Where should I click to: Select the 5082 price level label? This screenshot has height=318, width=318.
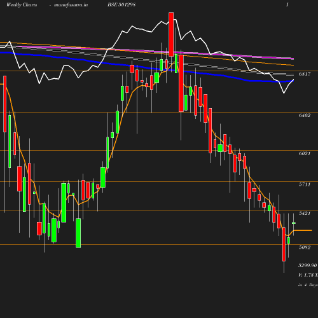305,247
